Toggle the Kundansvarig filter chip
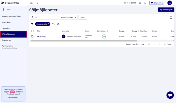 42,24
